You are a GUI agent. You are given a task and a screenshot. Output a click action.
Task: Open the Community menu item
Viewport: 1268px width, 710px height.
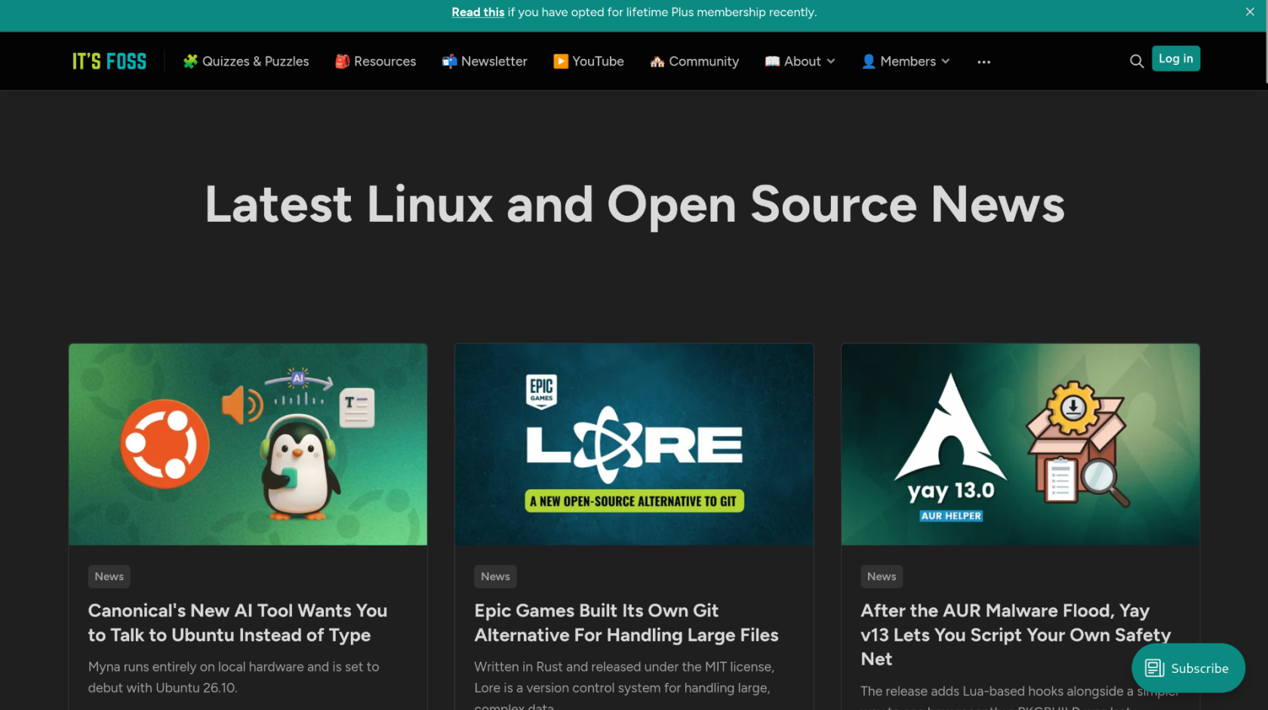coord(694,61)
